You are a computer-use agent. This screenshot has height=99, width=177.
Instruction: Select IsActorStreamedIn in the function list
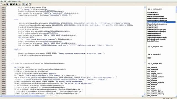coord(155,16)
